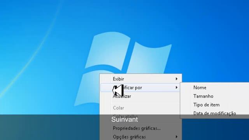This screenshot has width=249, height=140.
Task: Expand the arrow beside Exibir
Action: pyautogui.click(x=176, y=79)
